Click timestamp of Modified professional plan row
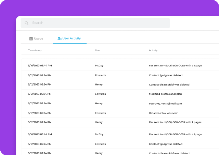 40,94
